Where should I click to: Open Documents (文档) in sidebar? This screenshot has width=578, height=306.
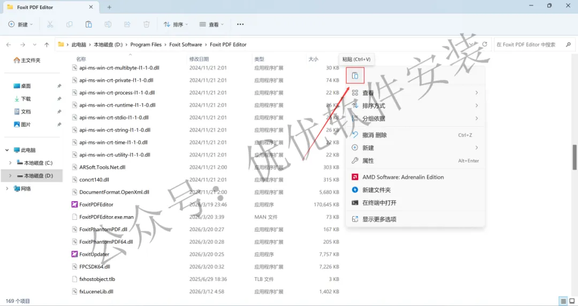[x=22, y=112]
